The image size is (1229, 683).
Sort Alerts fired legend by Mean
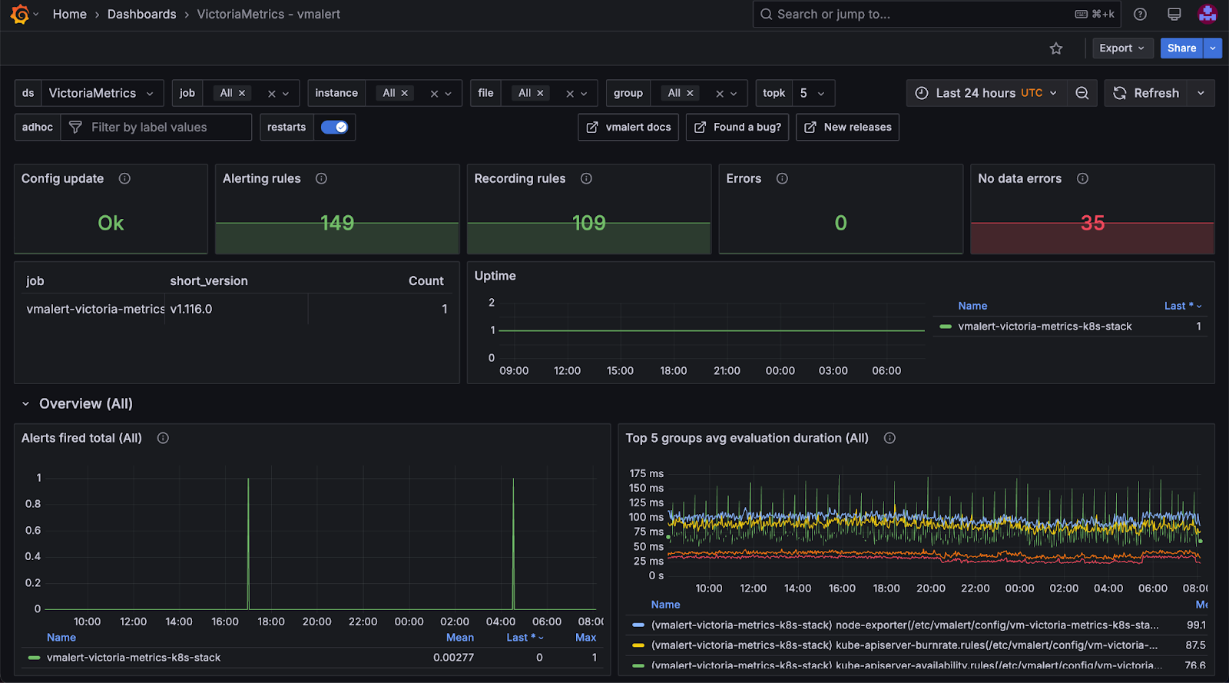[x=460, y=638]
